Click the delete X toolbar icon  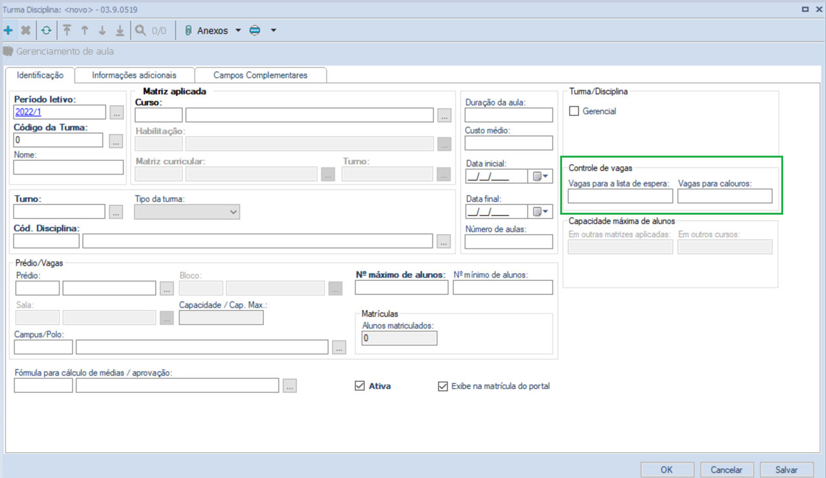tap(26, 30)
